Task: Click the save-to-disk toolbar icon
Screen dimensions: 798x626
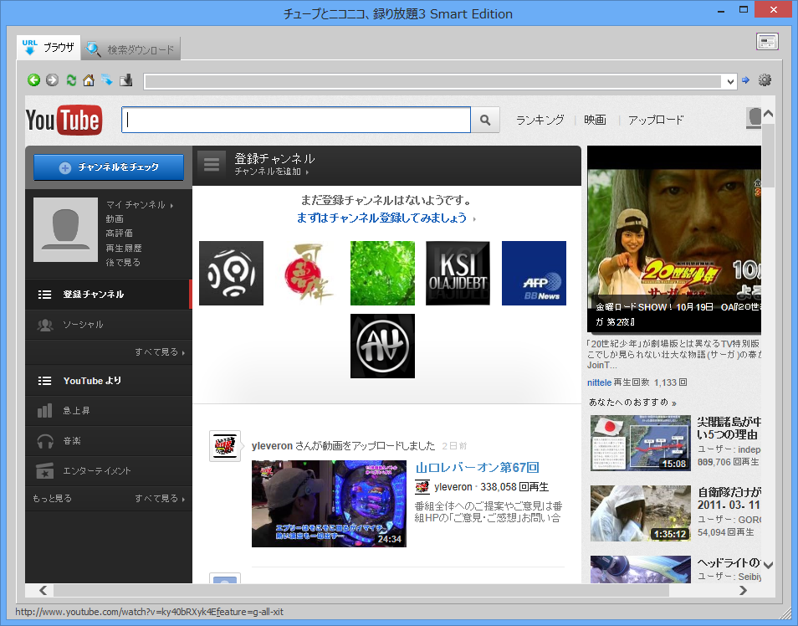Action: pos(125,80)
